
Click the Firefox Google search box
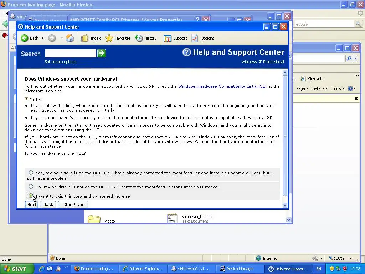(x=324, y=24)
